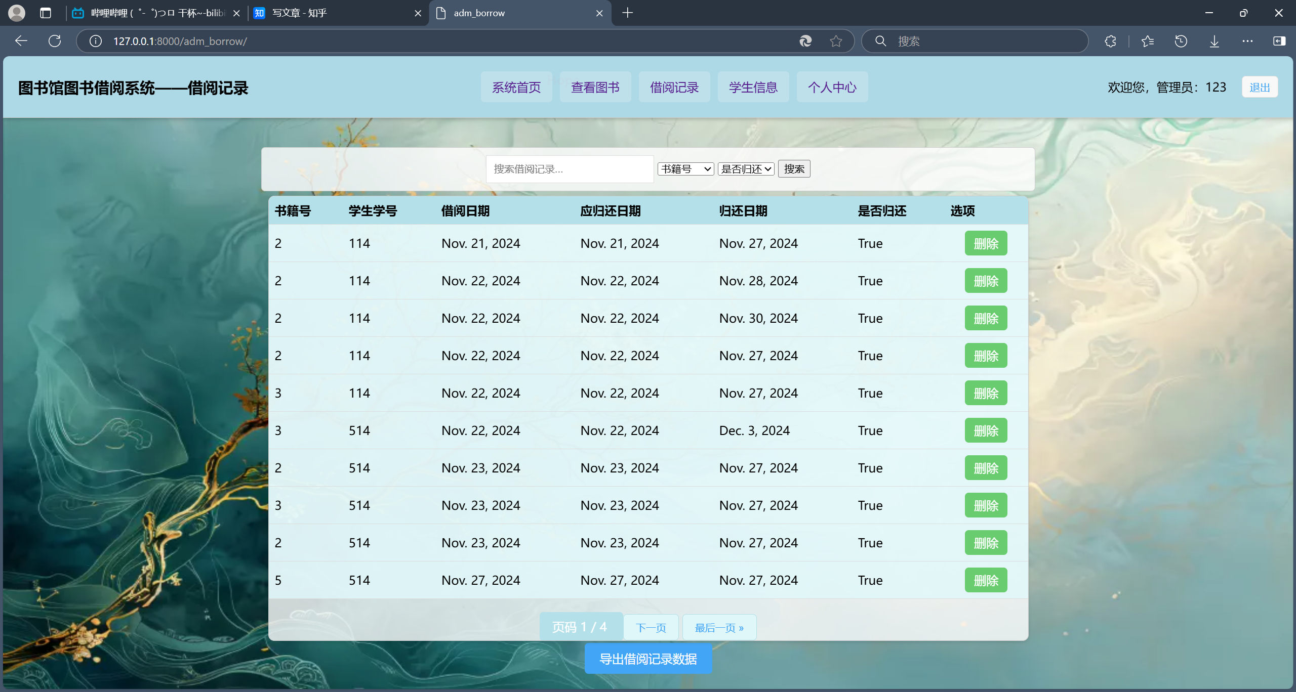Open the sidebar panel icon on far right
The image size is (1296, 692).
(x=1279, y=41)
